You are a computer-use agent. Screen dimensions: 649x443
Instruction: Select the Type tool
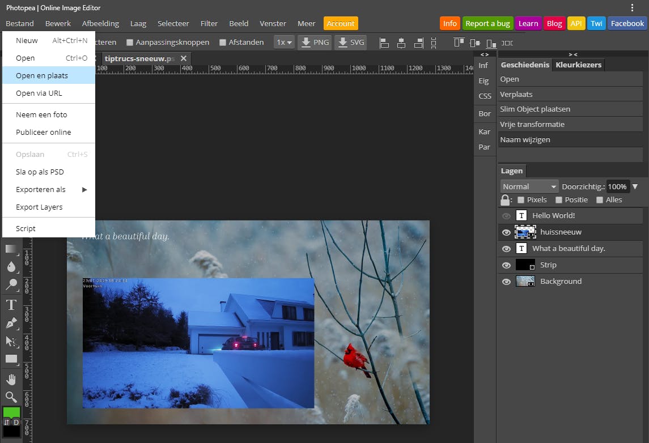(x=11, y=305)
